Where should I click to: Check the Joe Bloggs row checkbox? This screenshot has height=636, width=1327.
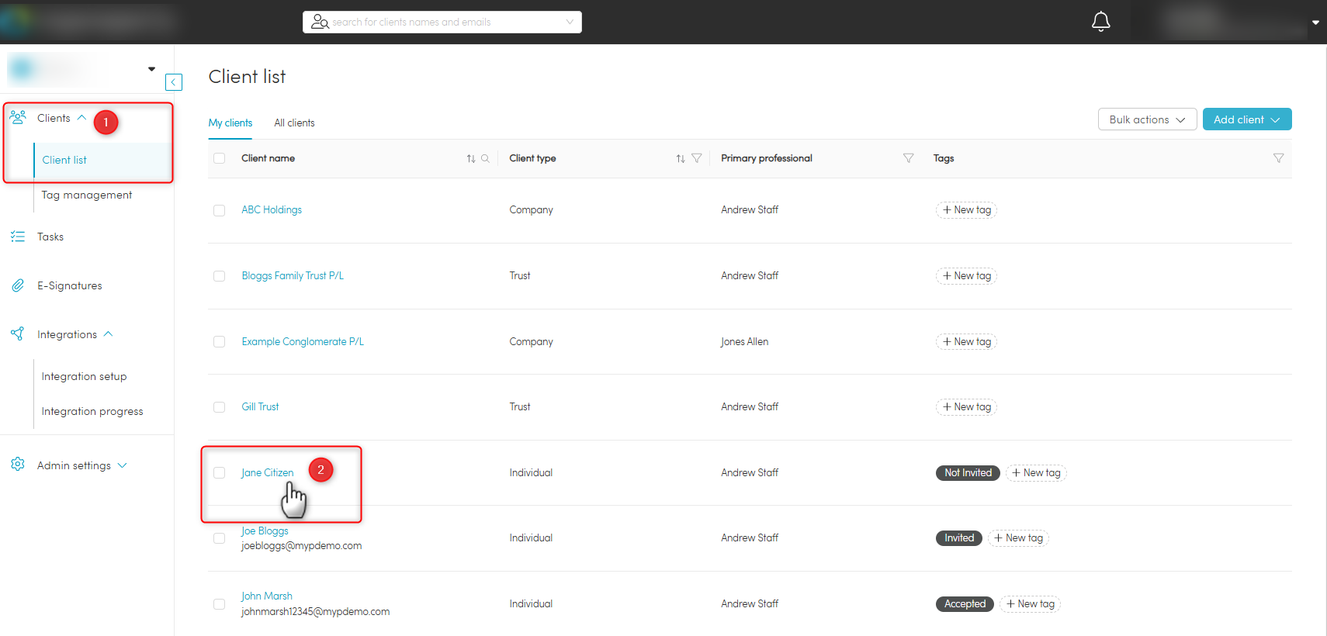(220, 538)
